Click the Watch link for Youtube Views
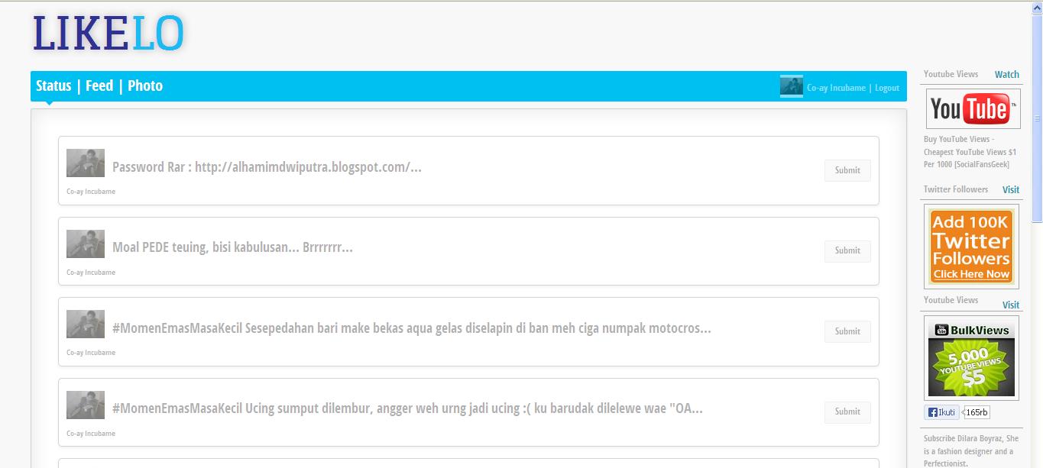 pyautogui.click(x=1007, y=74)
